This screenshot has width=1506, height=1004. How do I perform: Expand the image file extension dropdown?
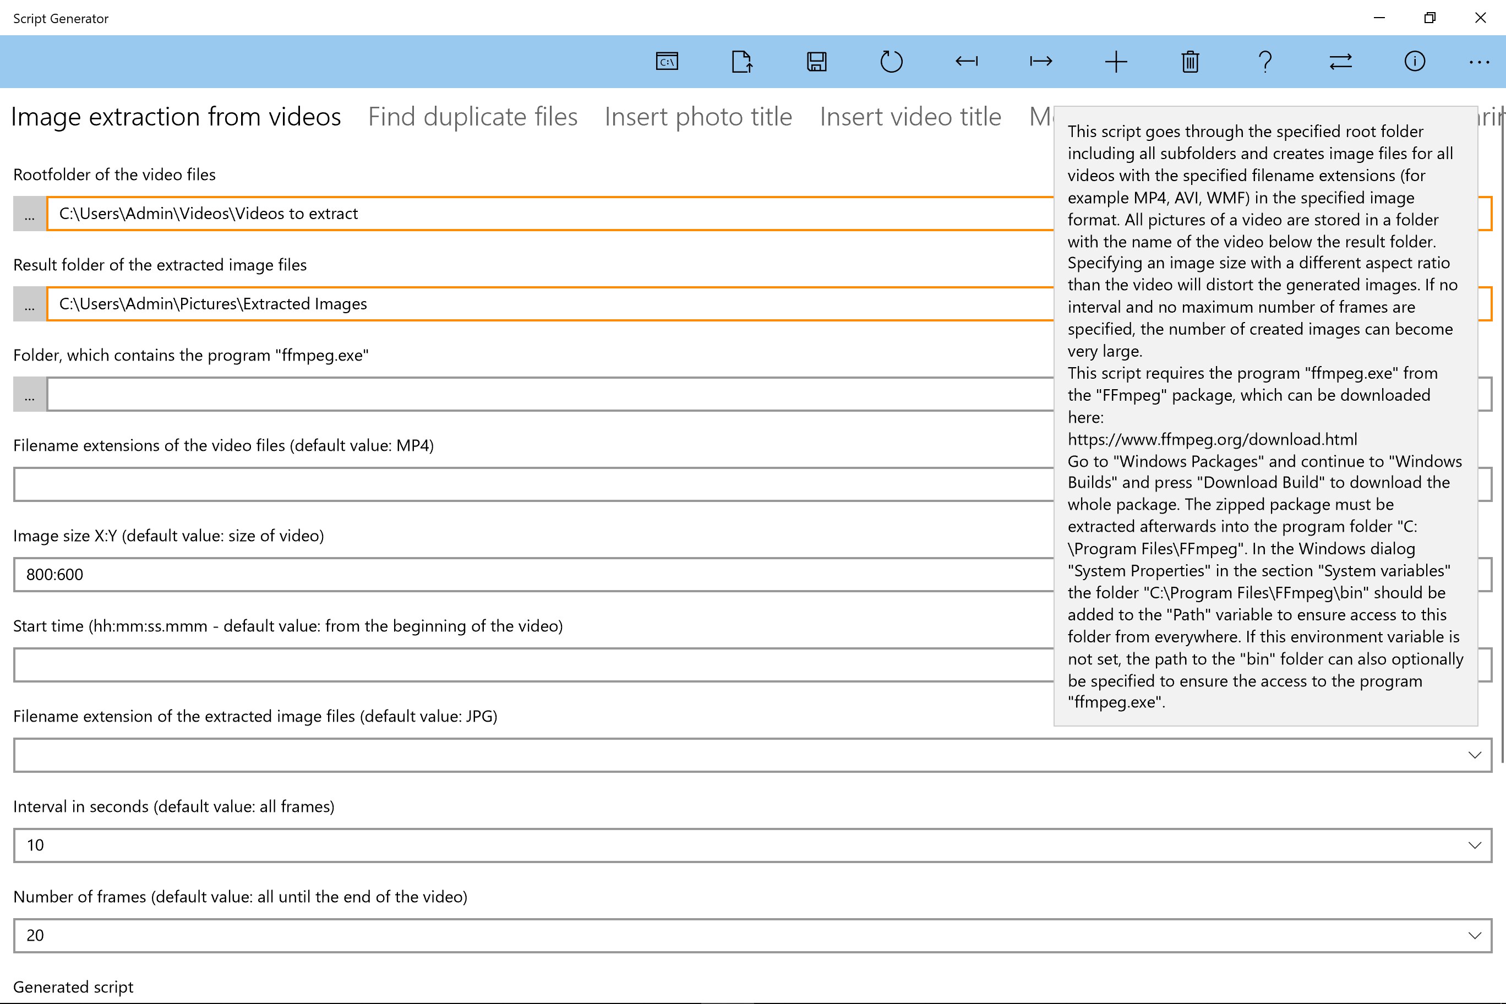point(1475,755)
